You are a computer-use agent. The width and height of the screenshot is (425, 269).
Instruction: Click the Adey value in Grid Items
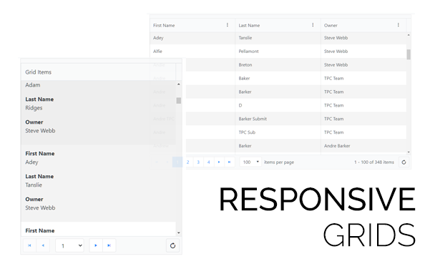coord(31,162)
